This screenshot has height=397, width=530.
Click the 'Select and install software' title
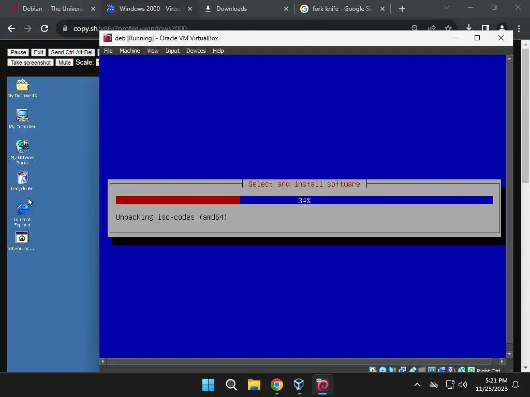[304, 184]
